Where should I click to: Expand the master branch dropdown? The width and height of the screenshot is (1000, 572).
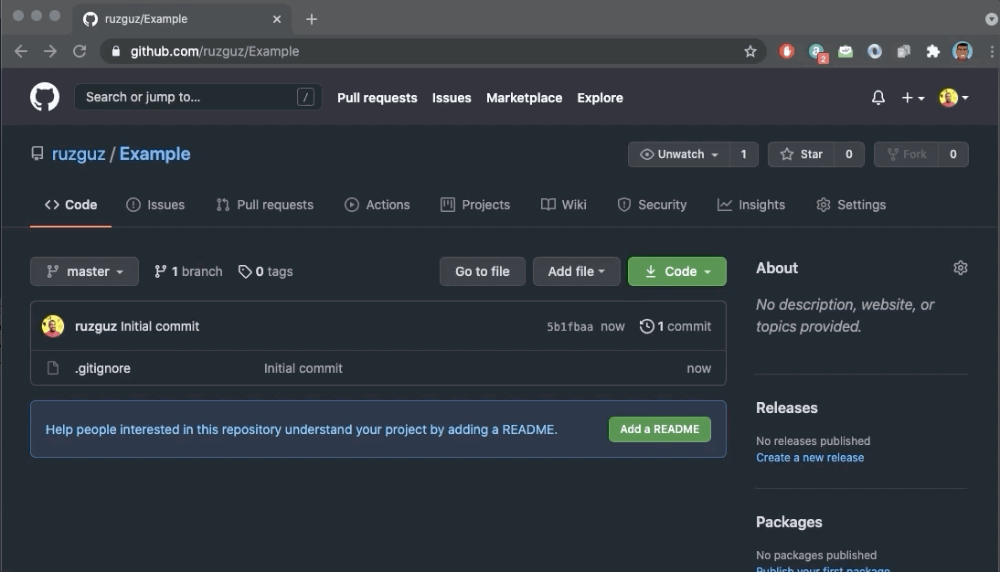84,271
